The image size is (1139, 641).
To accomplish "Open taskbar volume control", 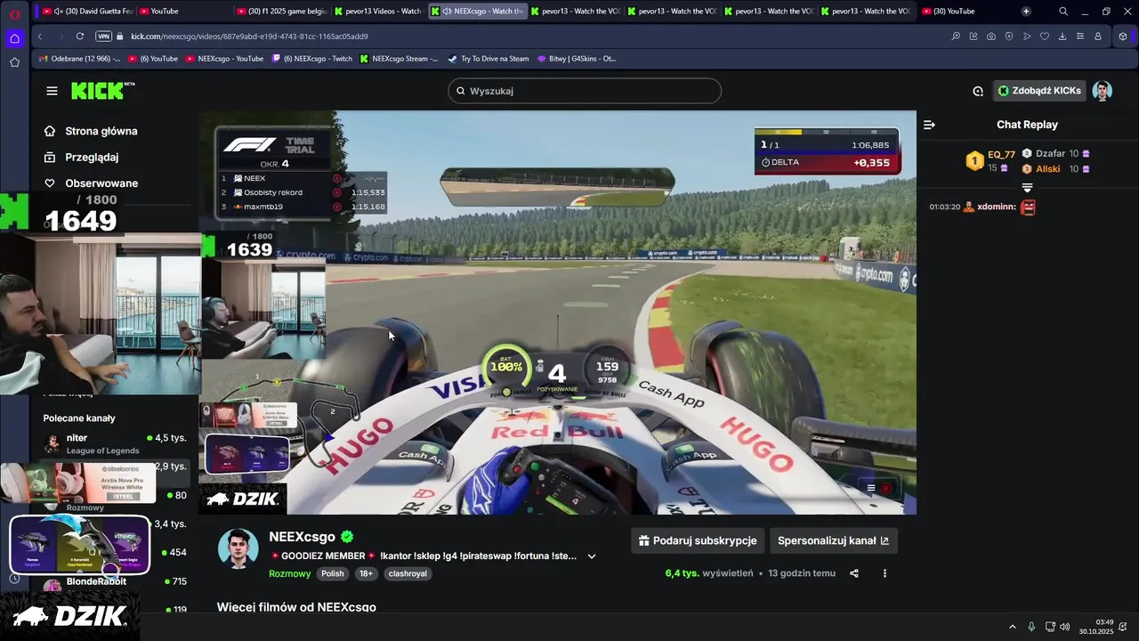I will click(1065, 627).
